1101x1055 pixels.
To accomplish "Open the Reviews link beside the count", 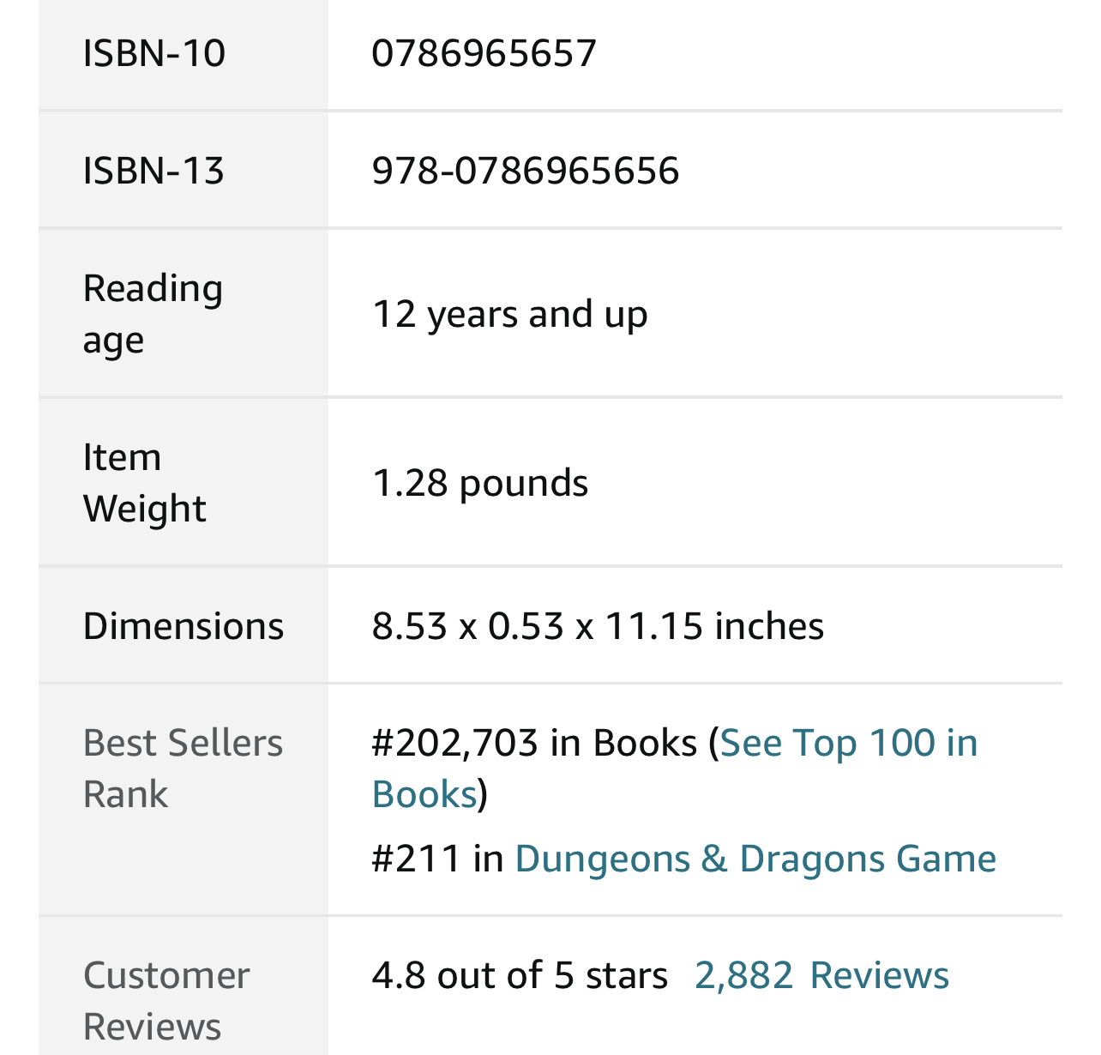I will 879,975.
